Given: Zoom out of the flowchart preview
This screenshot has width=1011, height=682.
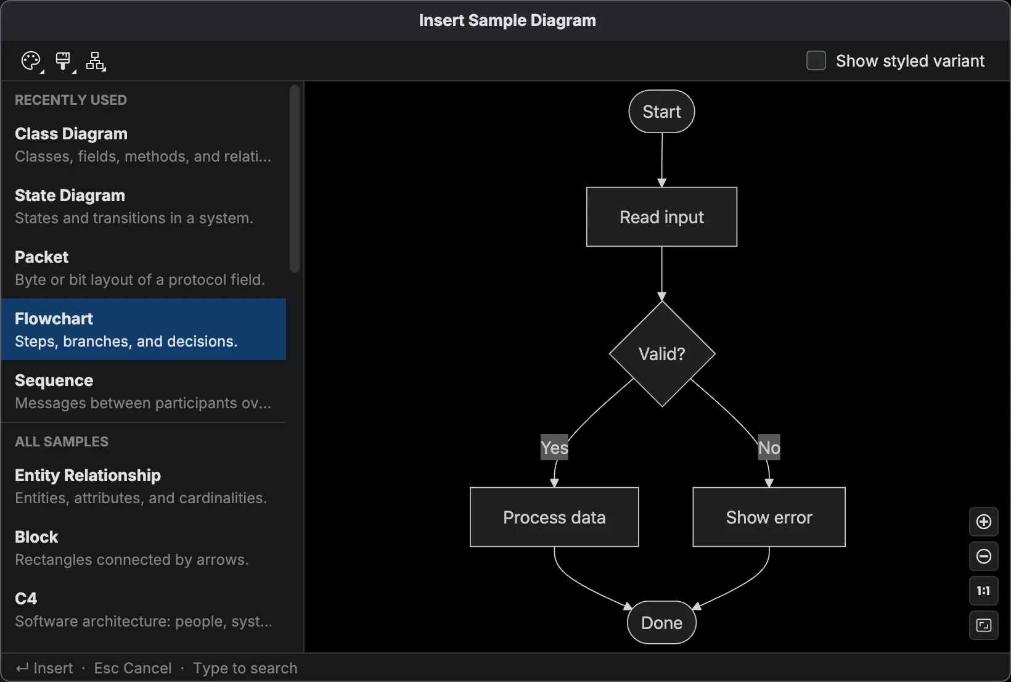Looking at the screenshot, I should pos(983,556).
